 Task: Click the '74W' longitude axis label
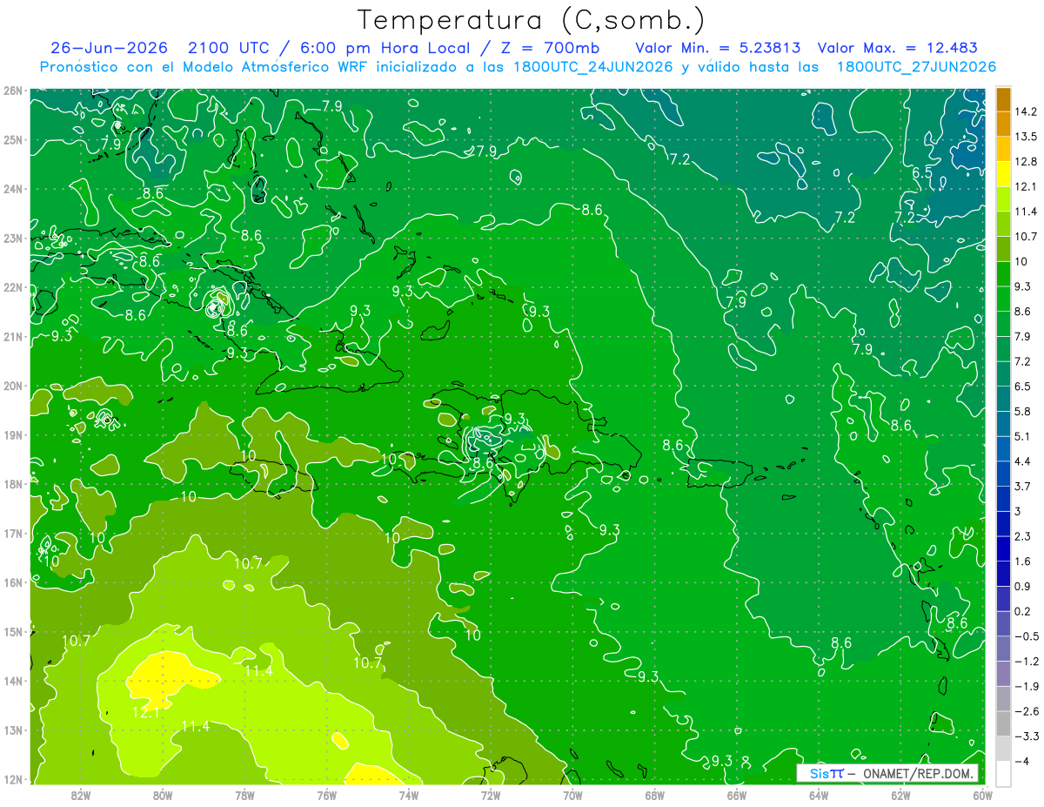(408, 795)
